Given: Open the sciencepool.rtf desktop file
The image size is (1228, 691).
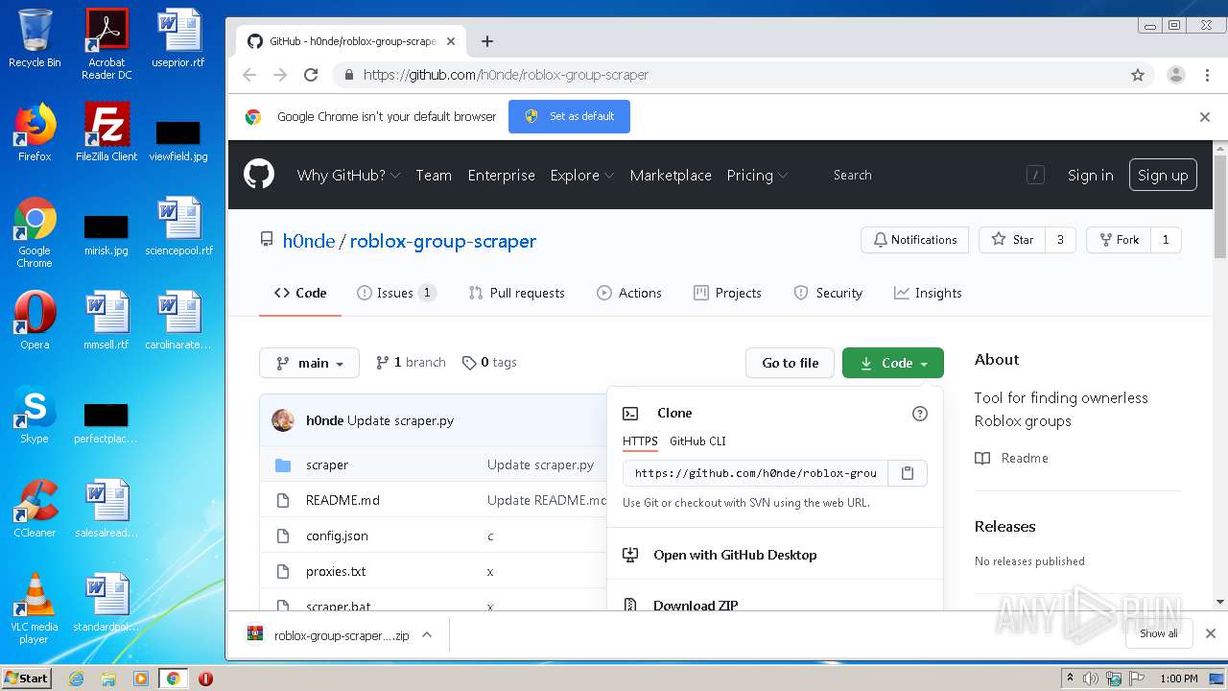Looking at the screenshot, I should [178, 226].
